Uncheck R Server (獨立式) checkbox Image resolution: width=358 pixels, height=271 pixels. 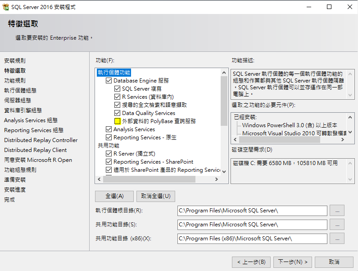pyautogui.click(x=109, y=154)
